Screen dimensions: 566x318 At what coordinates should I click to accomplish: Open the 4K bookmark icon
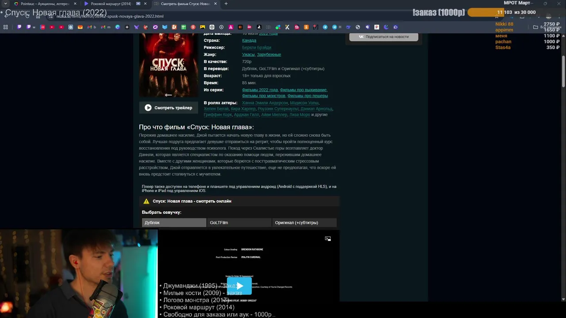click(249, 27)
